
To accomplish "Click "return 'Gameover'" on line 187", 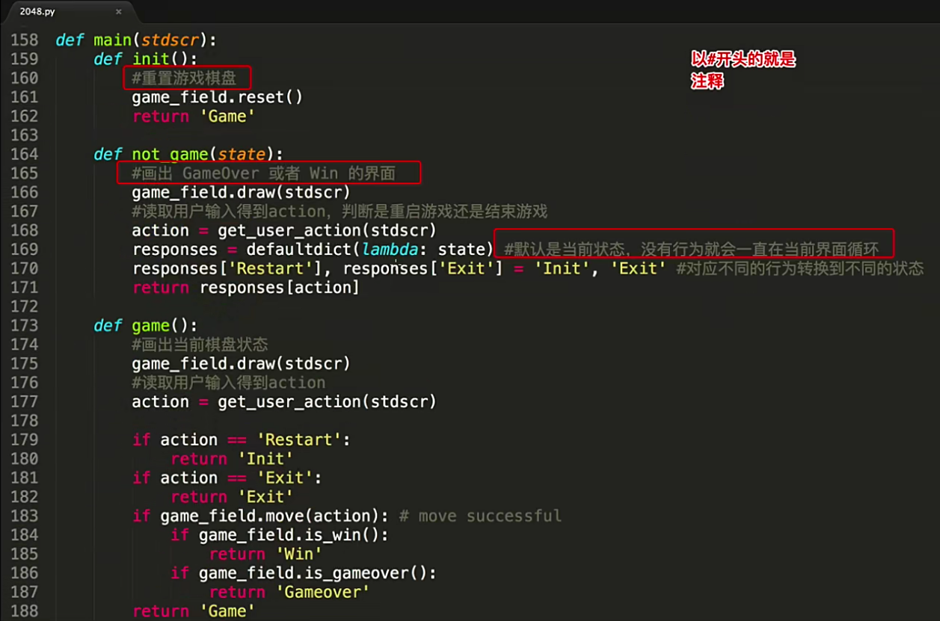I will [x=289, y=593].
